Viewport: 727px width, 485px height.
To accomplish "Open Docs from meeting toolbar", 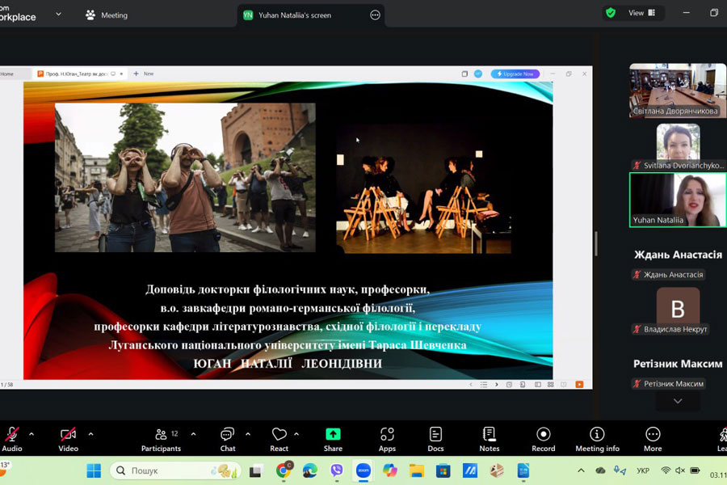I will 435,435.
